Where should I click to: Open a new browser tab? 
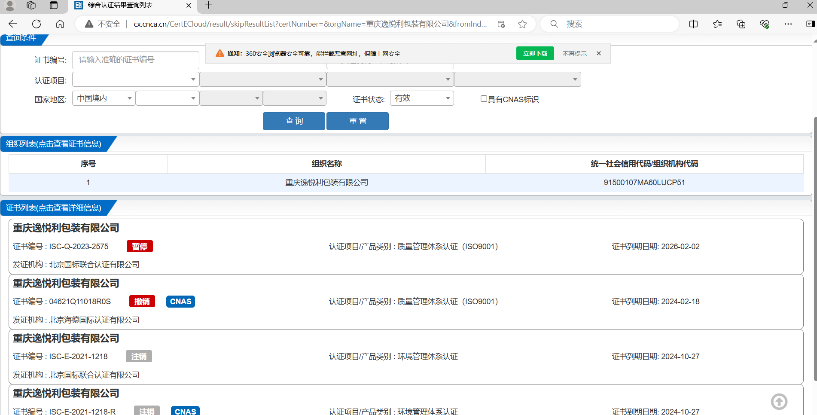(209, 5)
